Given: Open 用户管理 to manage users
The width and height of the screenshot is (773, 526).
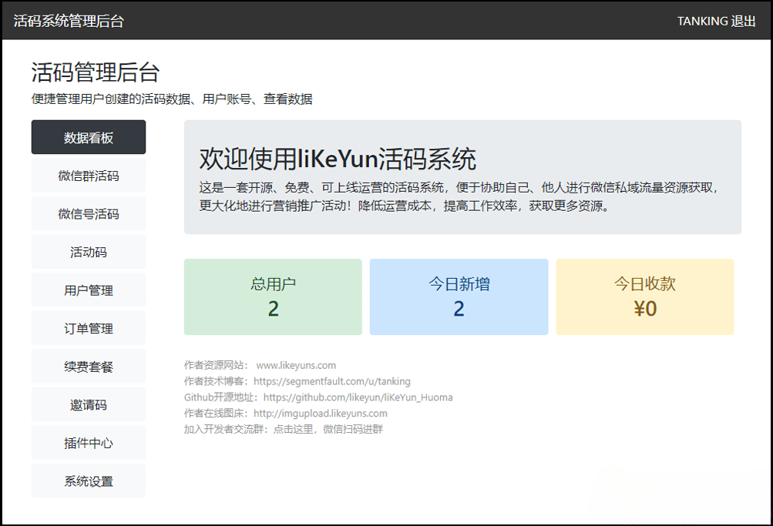Looking at the screenshot, I should click(88, 290).
